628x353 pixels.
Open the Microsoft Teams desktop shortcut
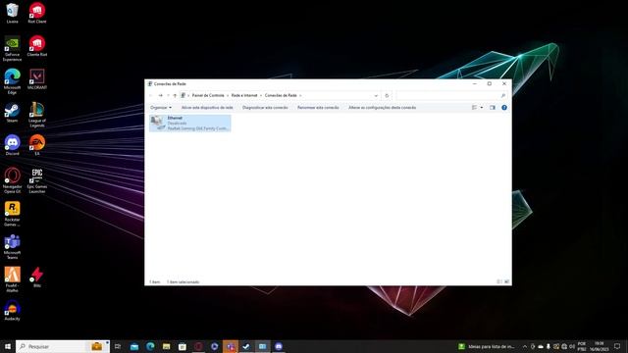tap(13, 247)
